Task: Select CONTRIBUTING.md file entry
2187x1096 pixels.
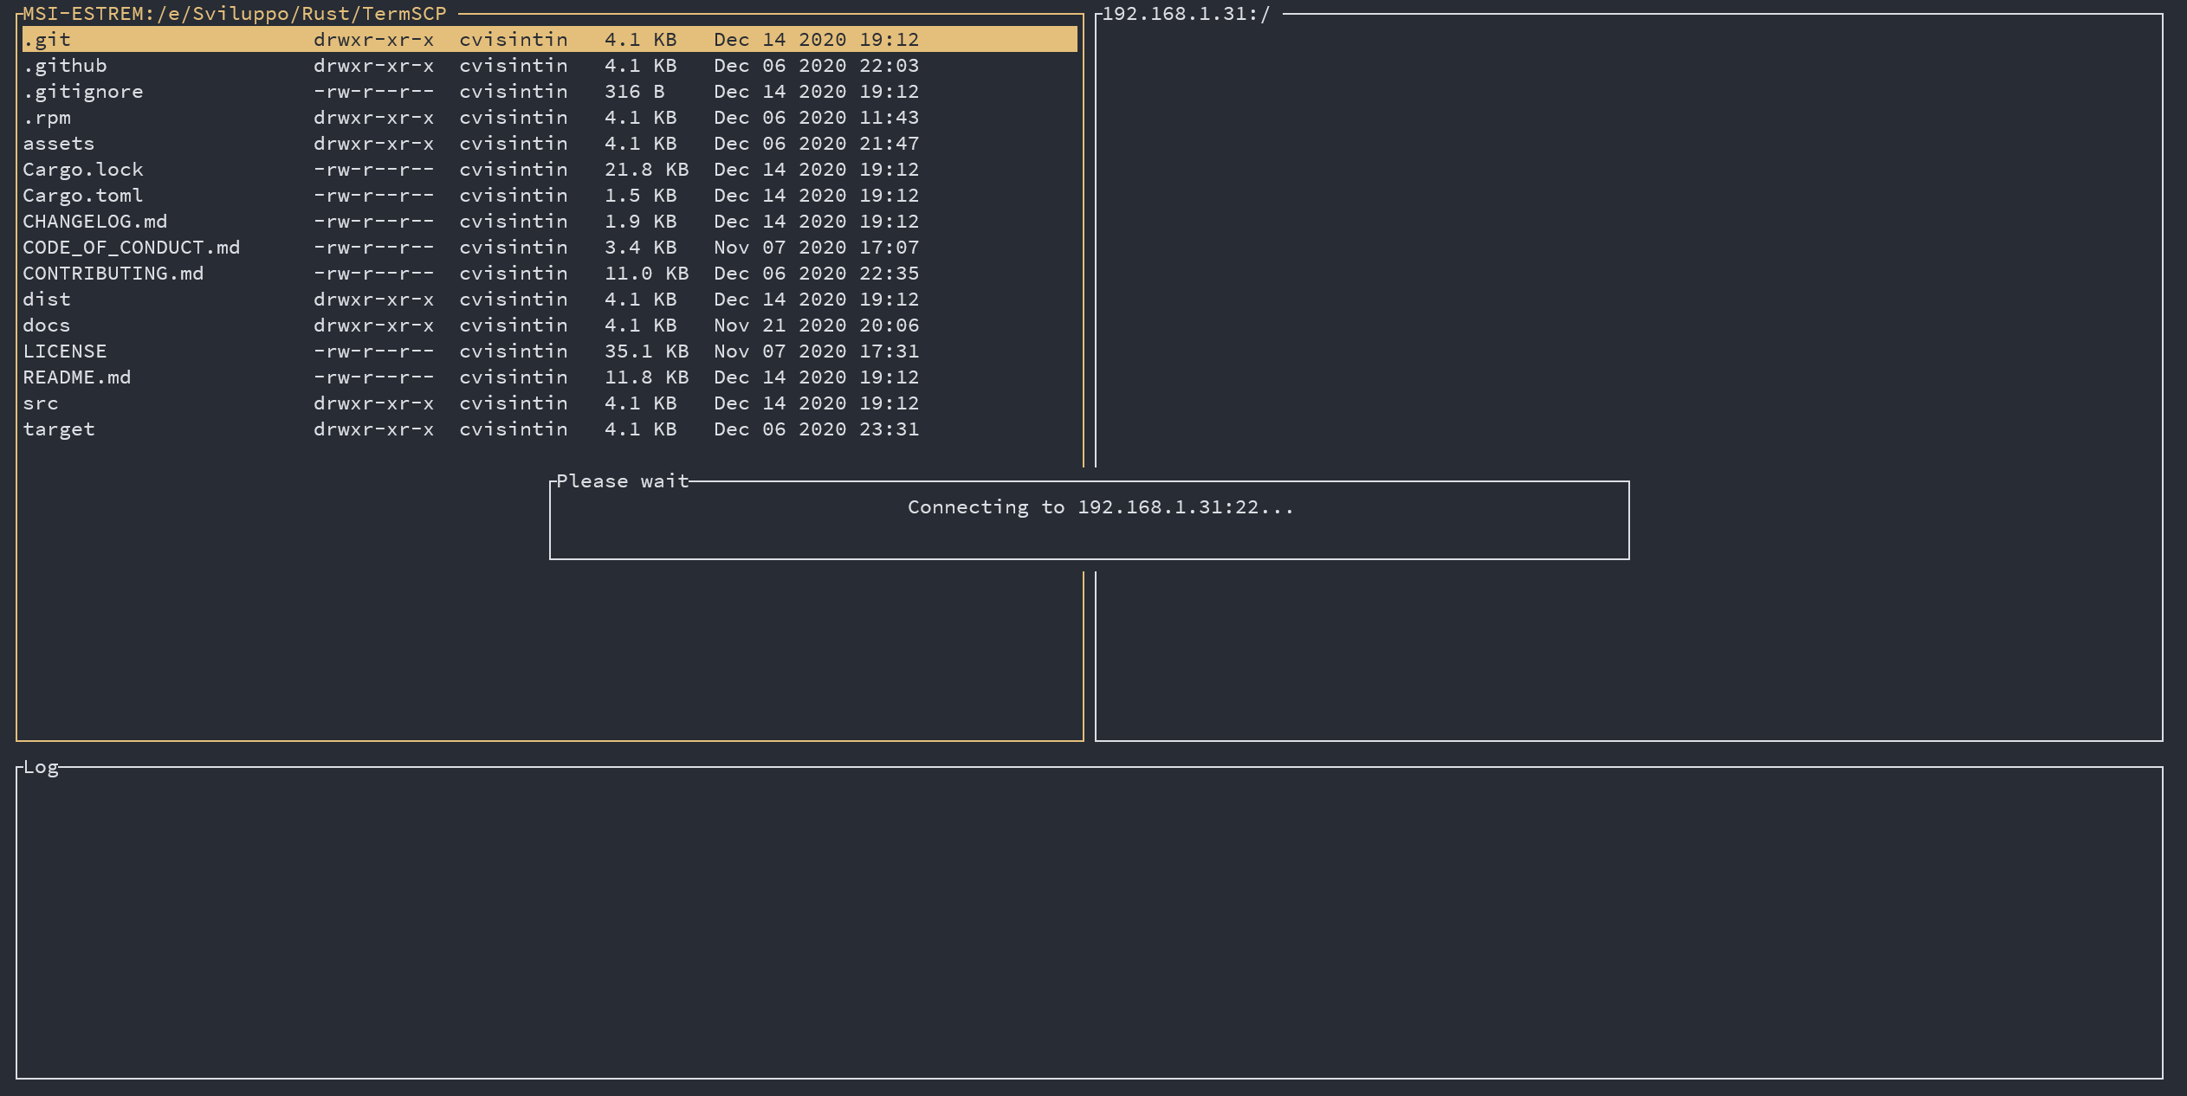Action: click(x=113, y=274)
